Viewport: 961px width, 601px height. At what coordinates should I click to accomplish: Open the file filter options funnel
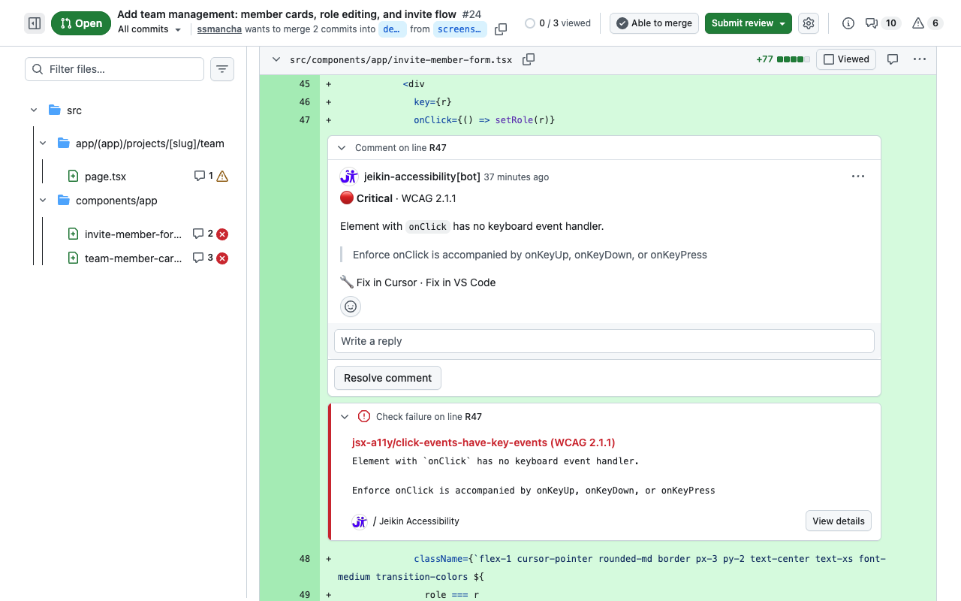(x=221, y=68)
